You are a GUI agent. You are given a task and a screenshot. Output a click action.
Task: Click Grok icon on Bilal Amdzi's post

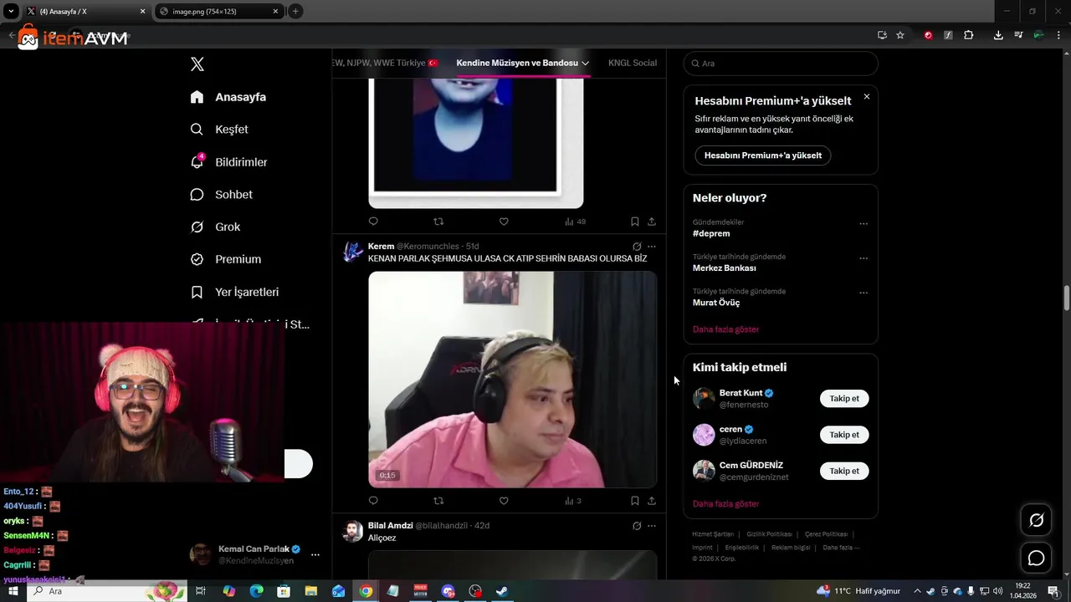(637, 526)
